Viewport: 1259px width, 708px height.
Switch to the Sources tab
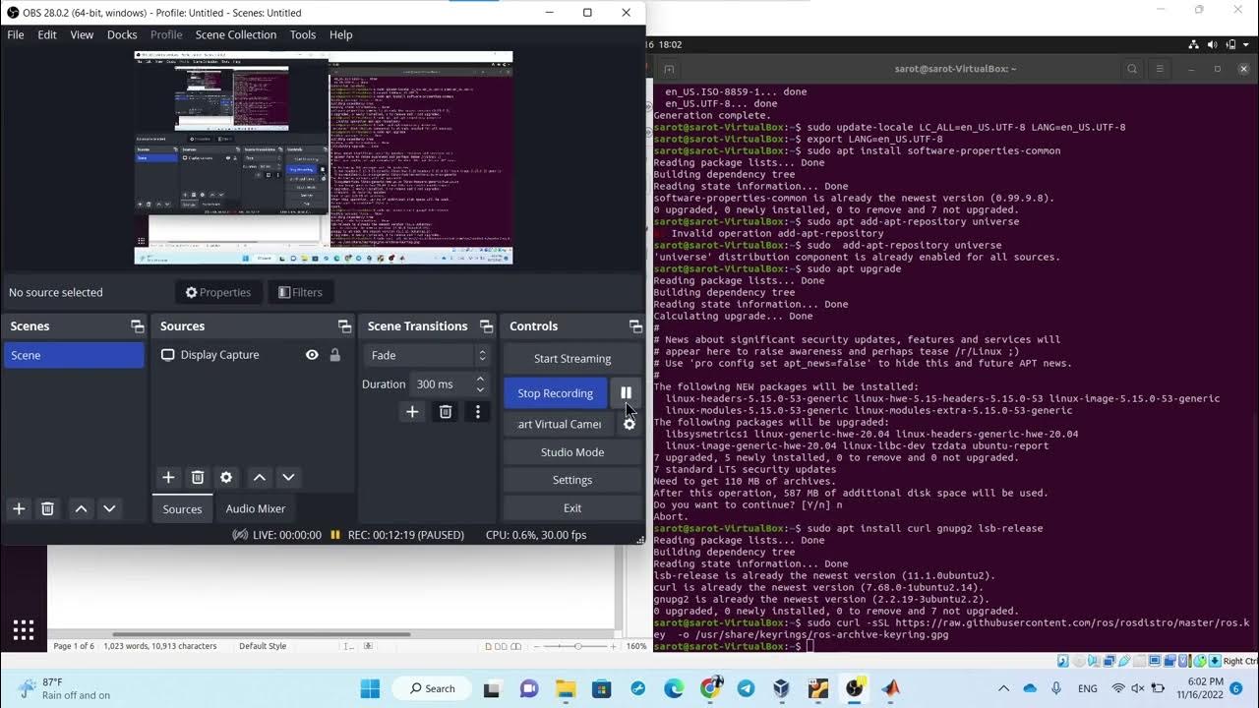click(x=182, y=508)
